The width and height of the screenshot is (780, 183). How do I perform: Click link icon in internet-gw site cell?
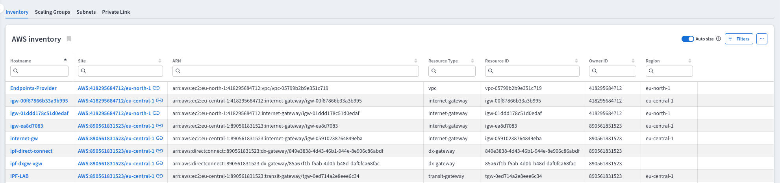click(x=159, y=138)
